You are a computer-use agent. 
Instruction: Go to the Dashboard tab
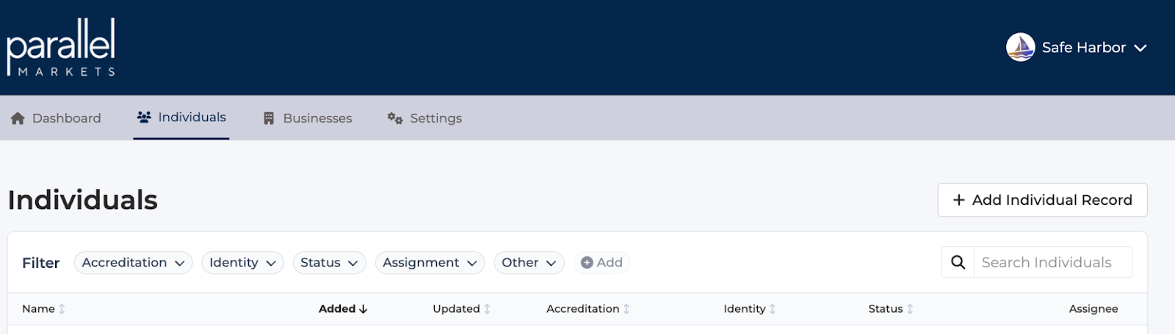pos(57,118)
